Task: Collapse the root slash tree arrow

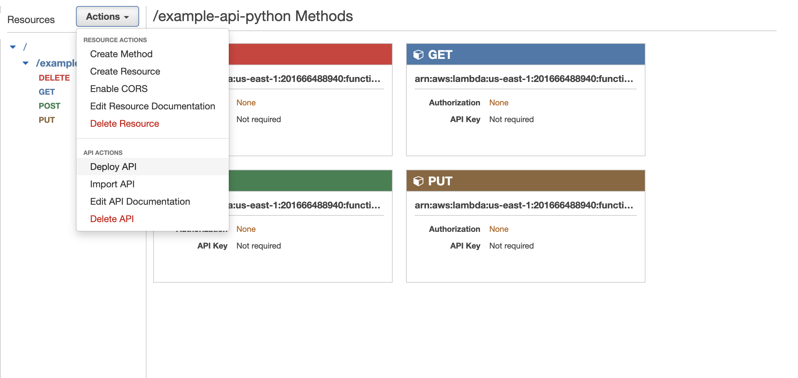Action: click(x=13, y=47)
